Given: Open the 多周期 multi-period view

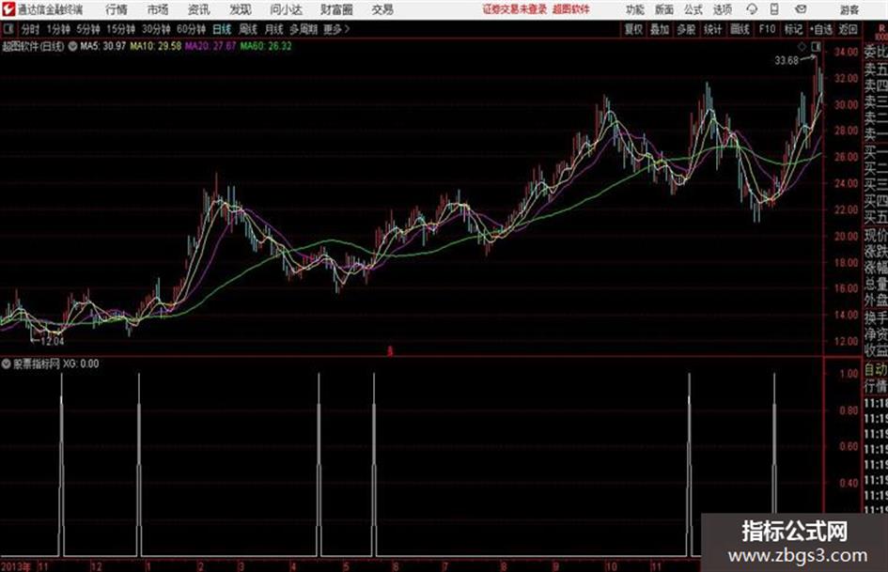Looking at the screenshot, I should 304,29.
